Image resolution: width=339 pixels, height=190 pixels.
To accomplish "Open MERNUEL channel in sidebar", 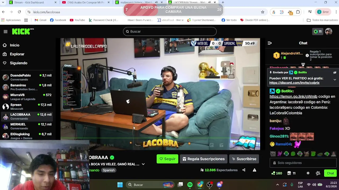I will click(x=27, y=126).
